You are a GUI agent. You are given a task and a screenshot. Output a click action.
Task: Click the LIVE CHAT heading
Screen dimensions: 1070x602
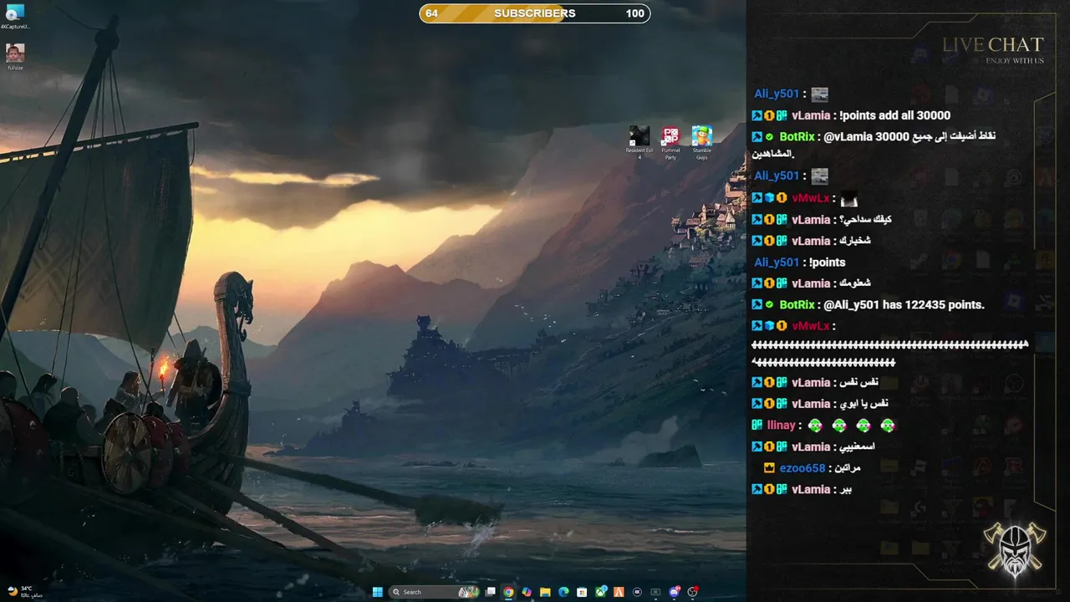tap(993, 45)
